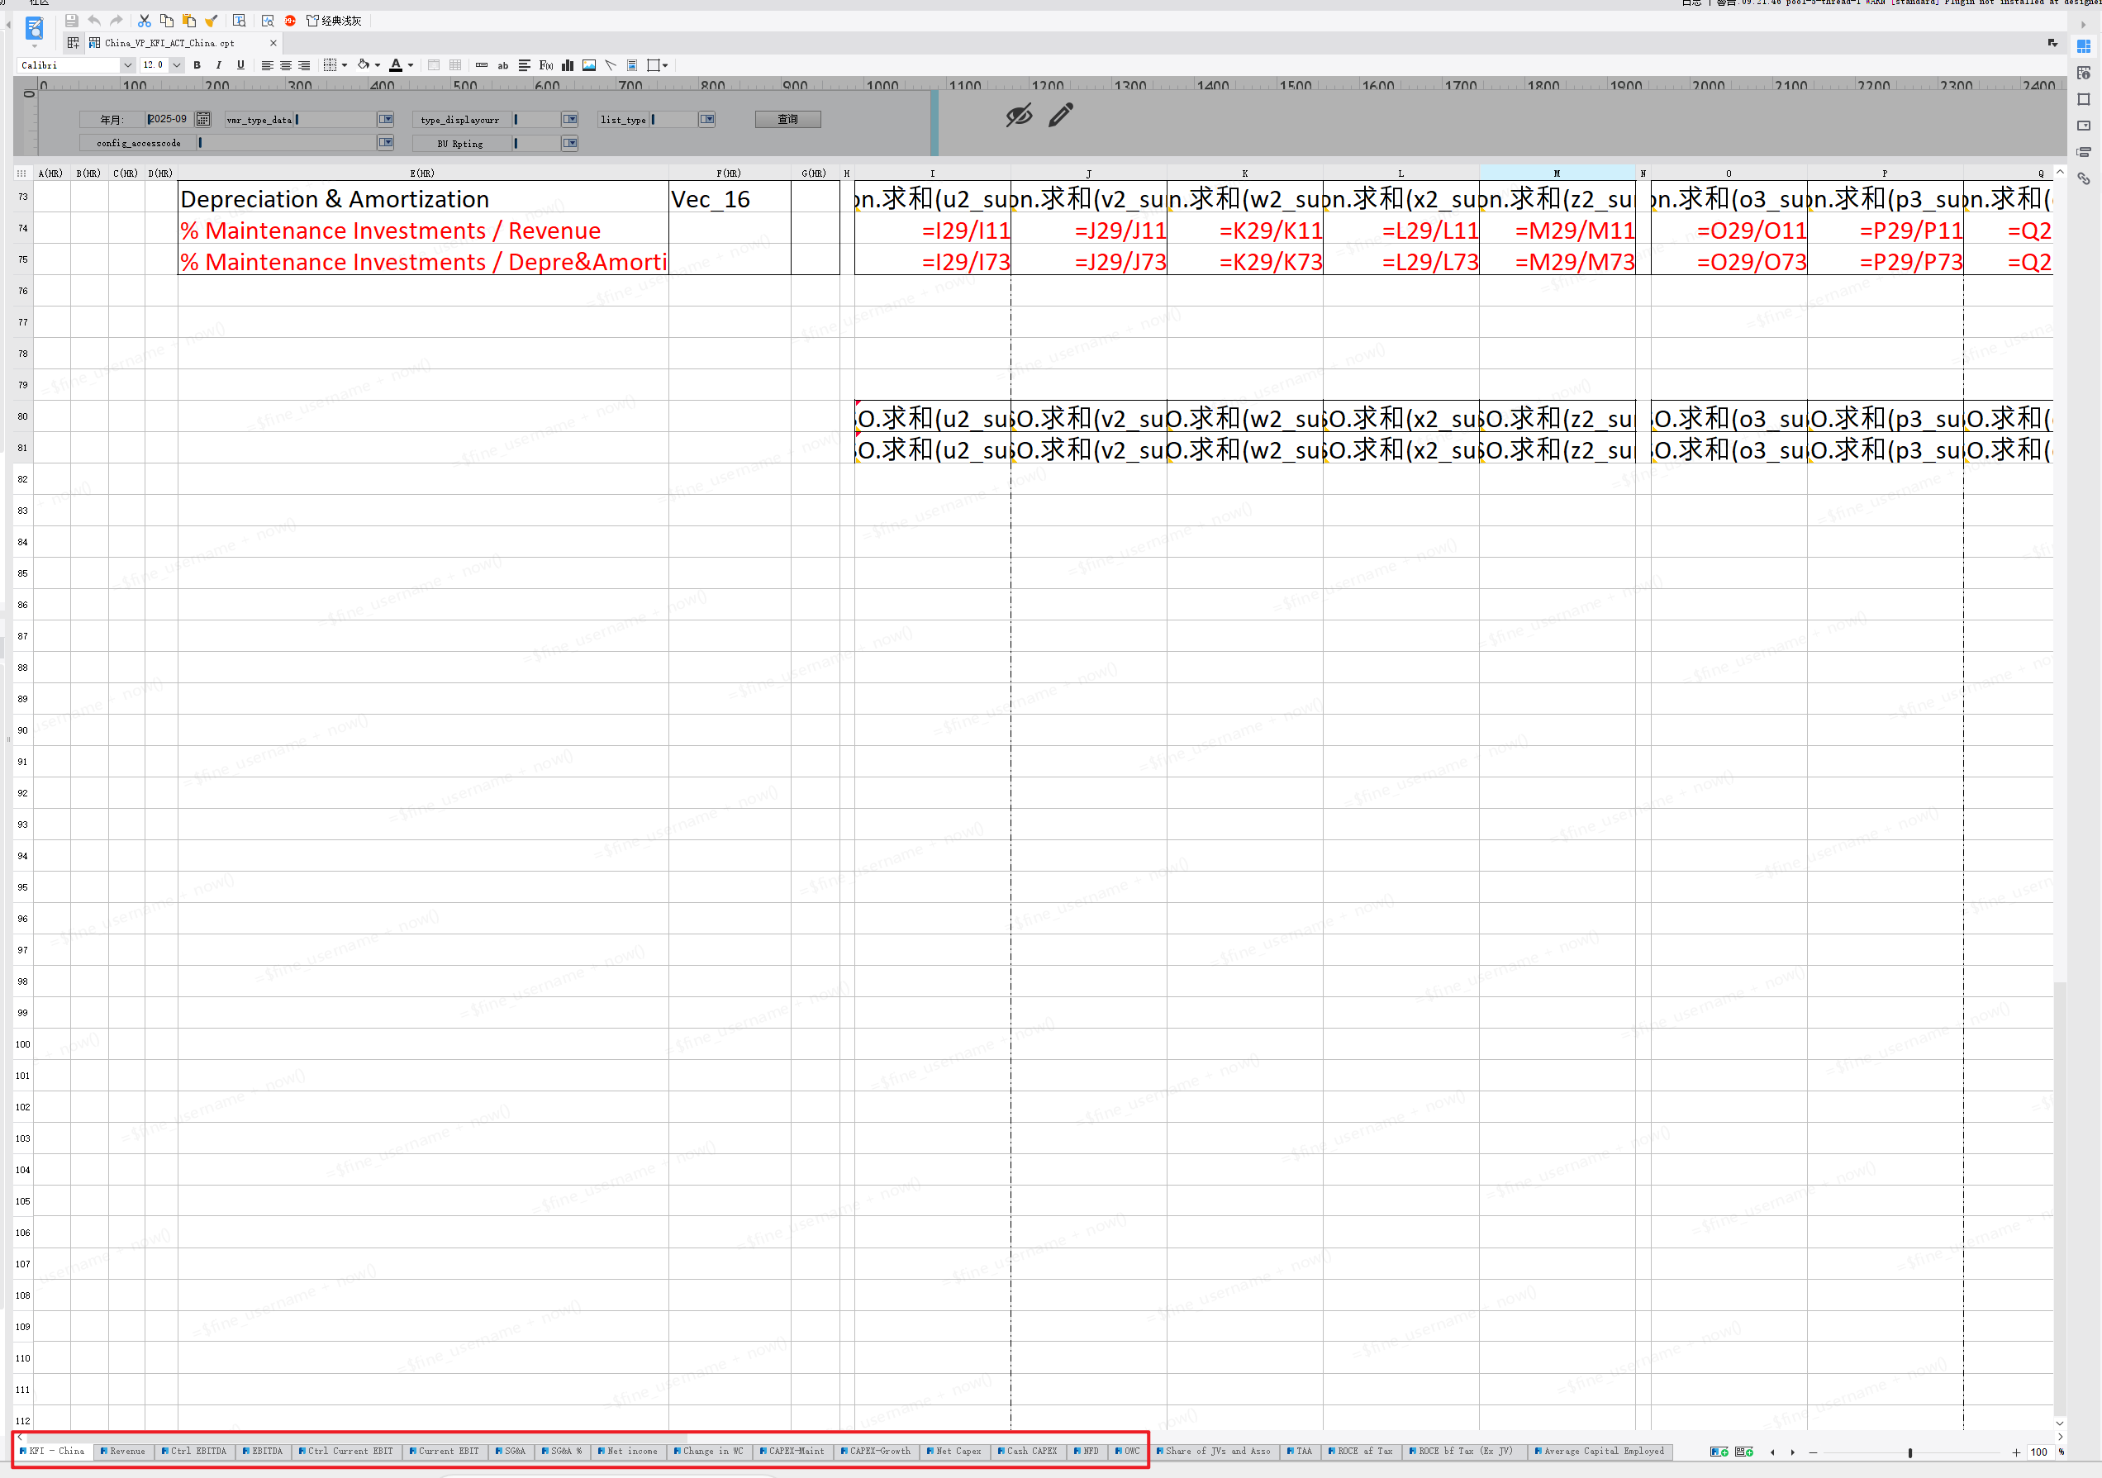Click the 年月 date input field
Viewport: 2102px width, 1478px height.
point(169,119)
